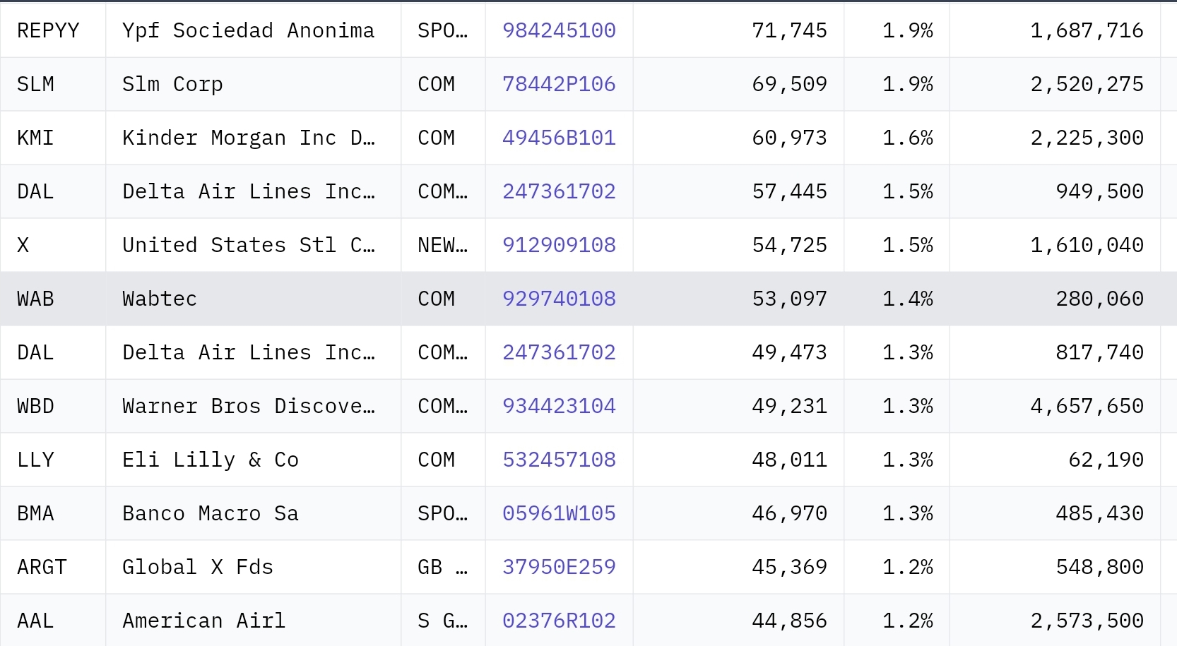Open CUSIP link 984245100
Viewport: 1177px width, 646px height.
[x=559, y=30]
